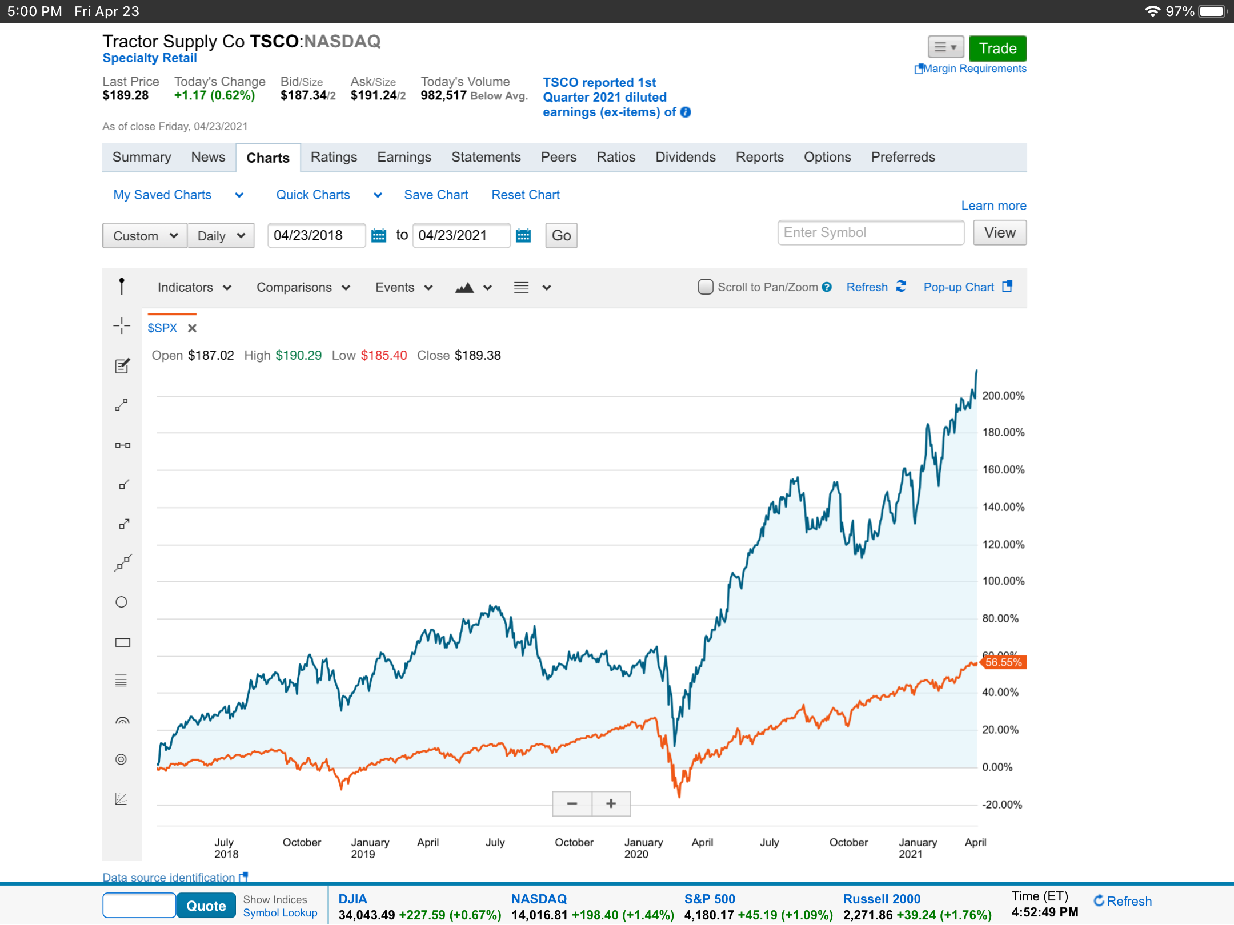Choose the rectangle drawing tool
This screenshot has width=1234, height=925.
122,642
